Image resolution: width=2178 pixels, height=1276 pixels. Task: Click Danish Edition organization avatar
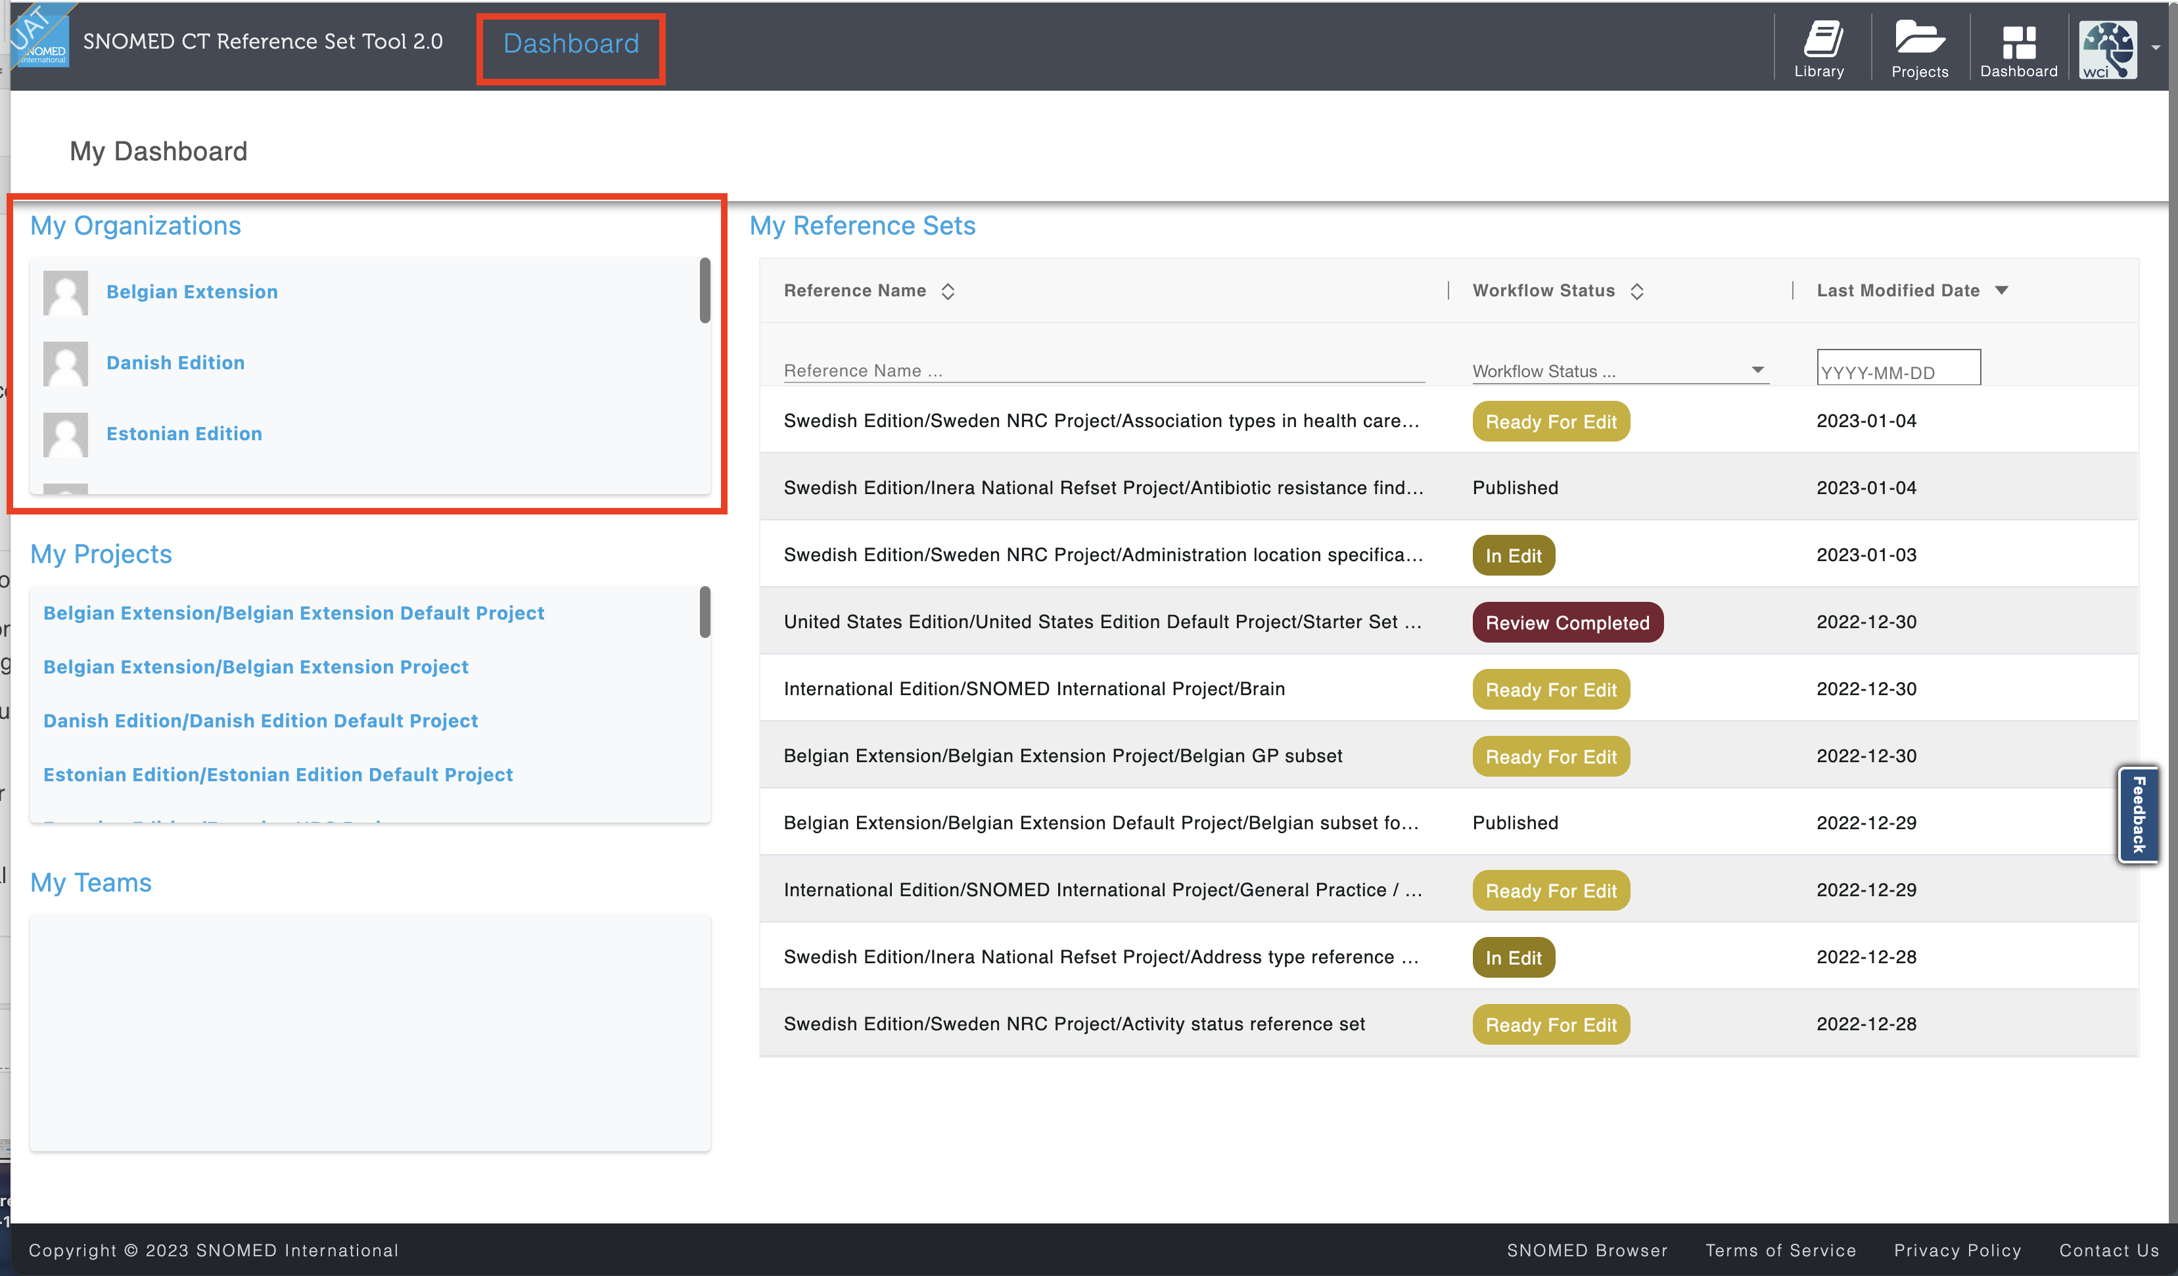(66, 363)
